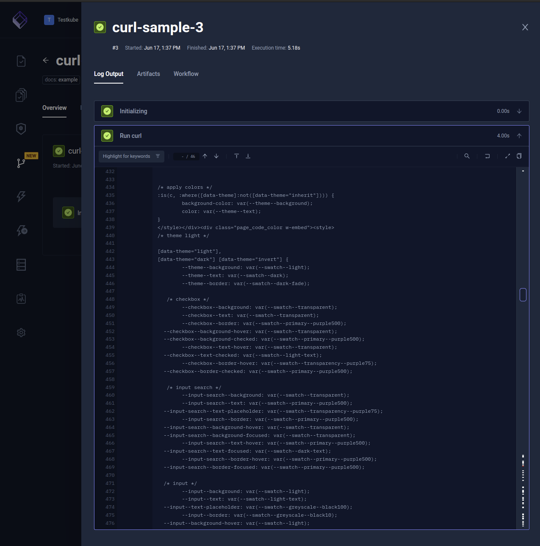
Task: Switch to the Artifacts tab
Action: point(148,74)
